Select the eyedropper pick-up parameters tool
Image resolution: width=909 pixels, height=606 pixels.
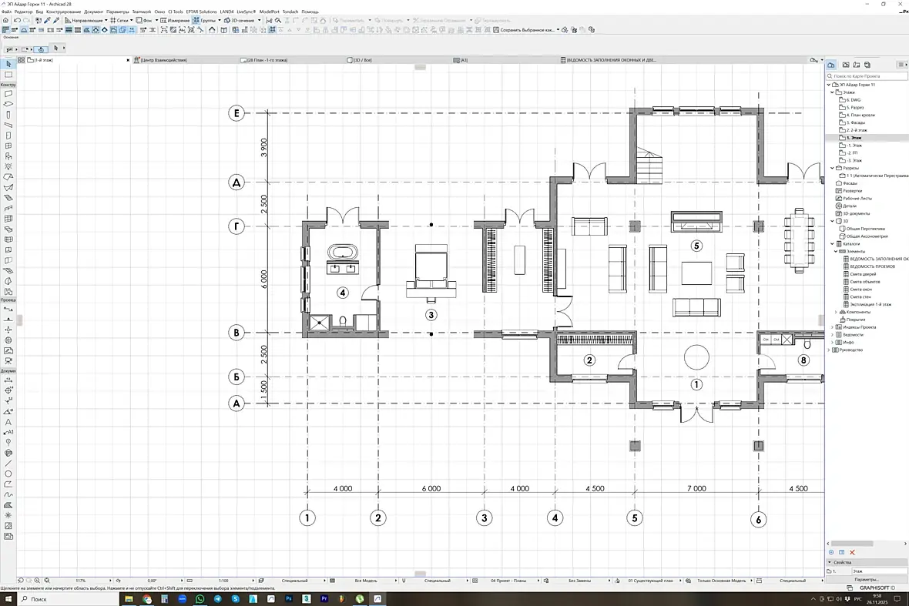[48, 20]
